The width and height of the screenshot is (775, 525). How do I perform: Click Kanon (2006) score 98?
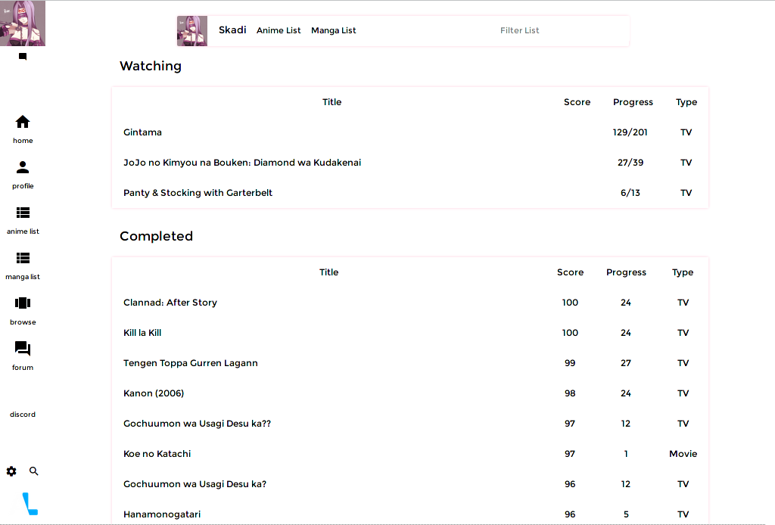(570, 393)
